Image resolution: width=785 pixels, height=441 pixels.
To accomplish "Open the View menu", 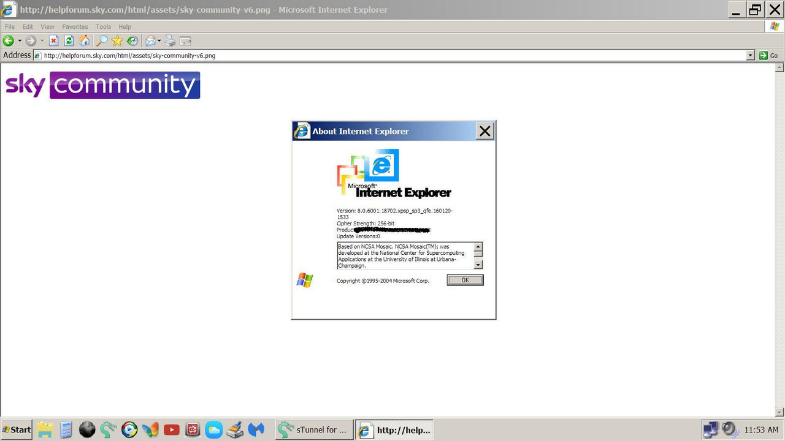I will (47, 27).
